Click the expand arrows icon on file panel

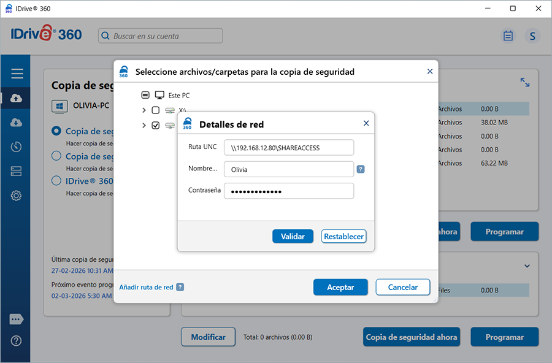[x=525, y=82]
